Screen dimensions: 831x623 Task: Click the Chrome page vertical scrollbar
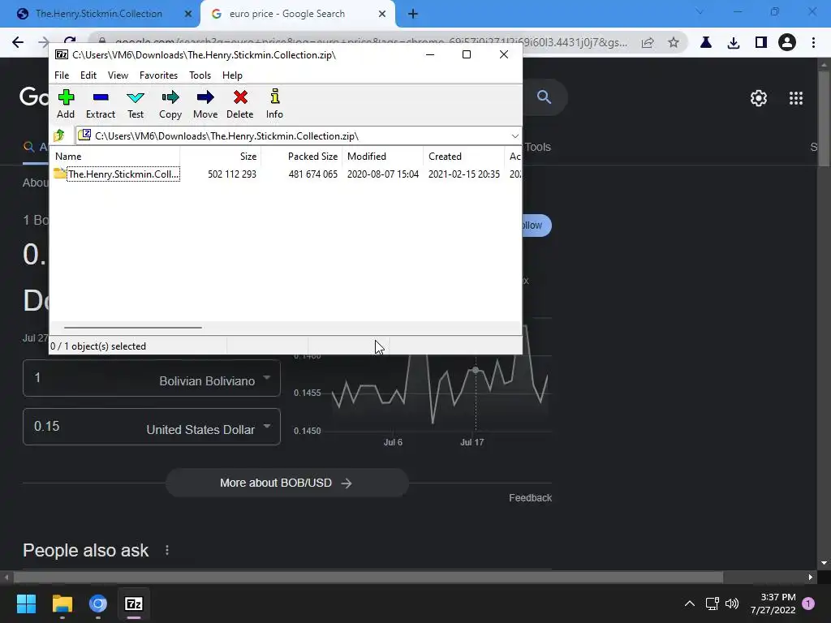[824, 118]
